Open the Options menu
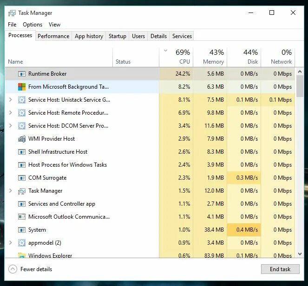The height and width of the screenshot is (286, 308). tap(33, 25)
